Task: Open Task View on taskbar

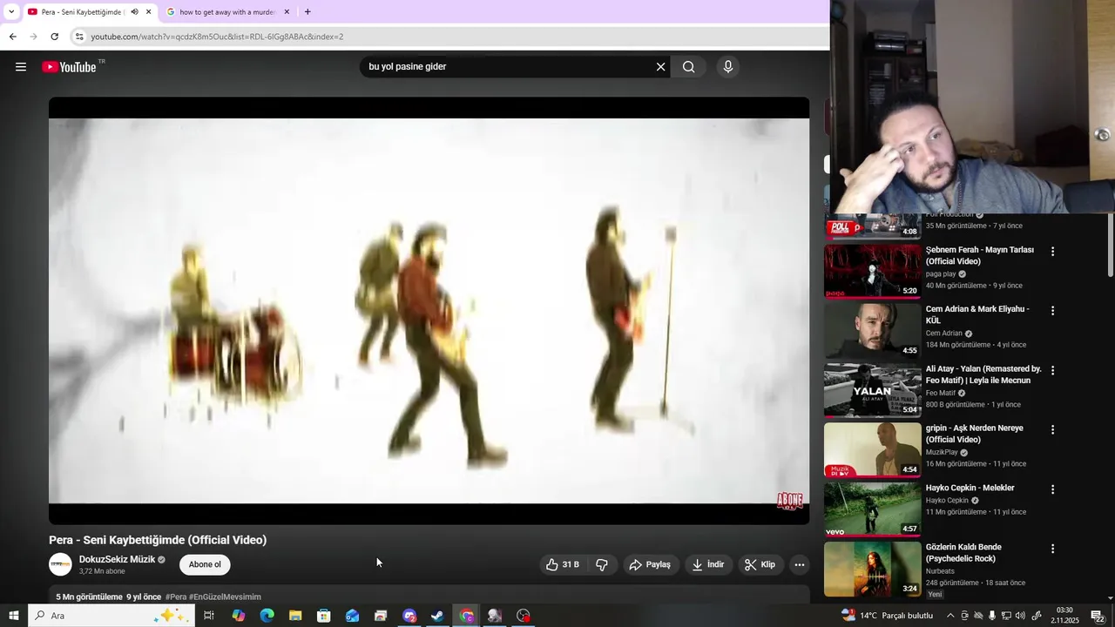Action: [x=209, y=616]
